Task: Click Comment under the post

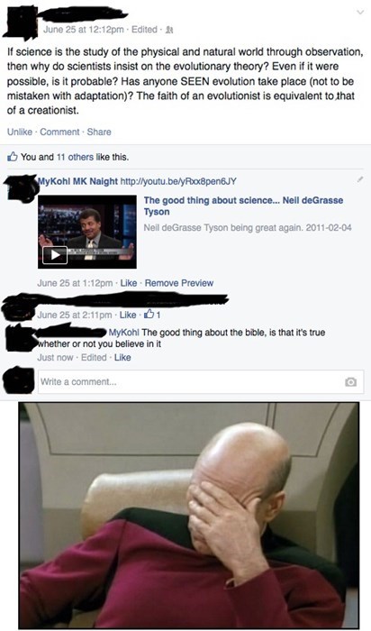Action: [x=59, y=132]
